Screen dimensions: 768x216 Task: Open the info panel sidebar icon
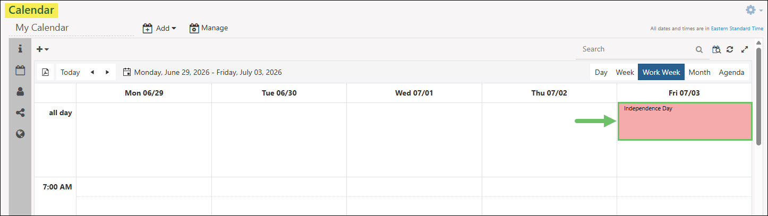[20, 49]
